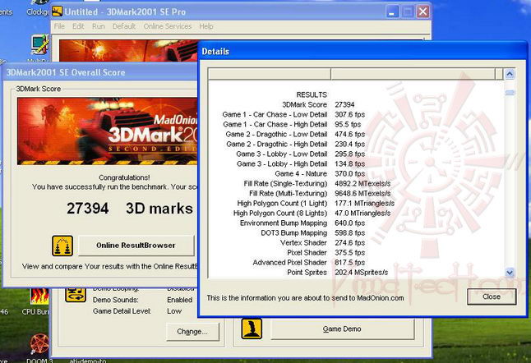Viewport: 531px width, 363px height.
Task: Open the Online Services menu
Action: [x=168, y=26]
